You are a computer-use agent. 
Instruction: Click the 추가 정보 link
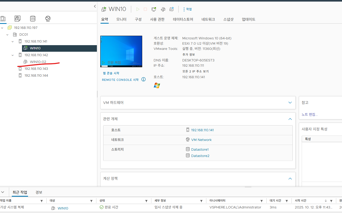(x=189, y=55)
